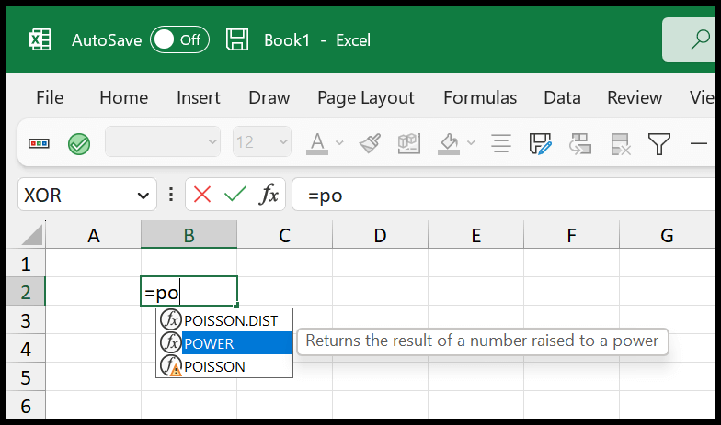Click the fx icon beside POISSON.DIST
This screenshot has height=425, width=721.
171,319
